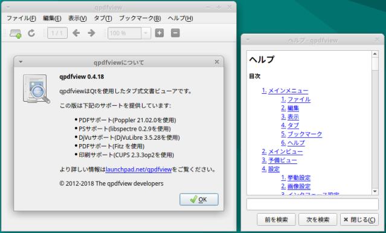Open the 編集(E) menu
This screenshot has height=233, width=386.
point(52,18)
